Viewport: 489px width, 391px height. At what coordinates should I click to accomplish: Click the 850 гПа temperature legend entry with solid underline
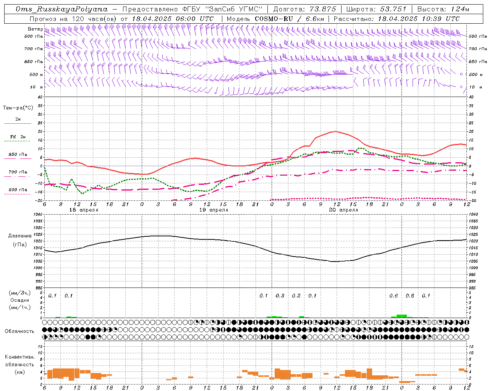point(18,155)
